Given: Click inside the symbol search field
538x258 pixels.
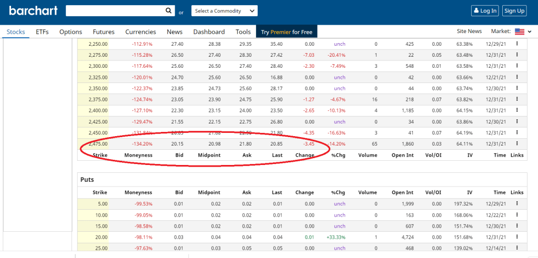Looking at the screenshot, I should (x=113, y=11).
